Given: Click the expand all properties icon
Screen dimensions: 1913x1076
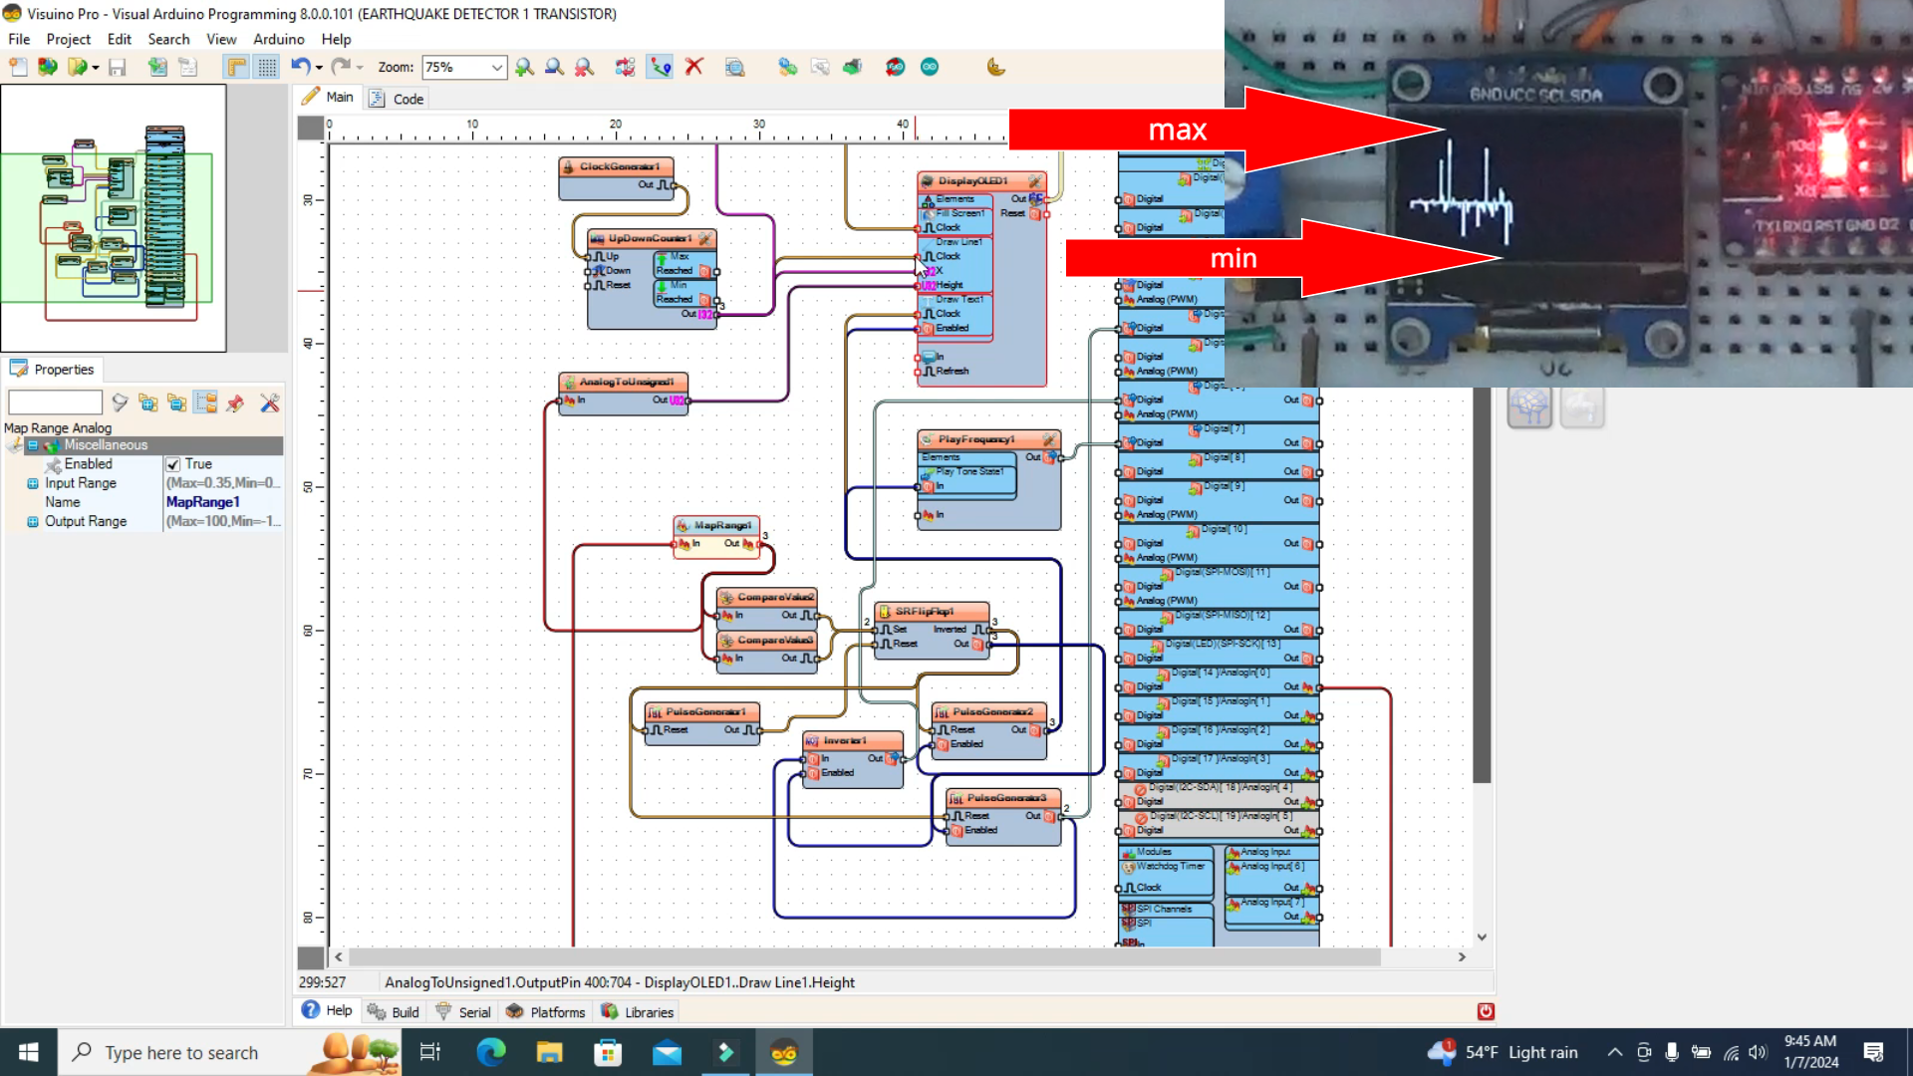Looking at the screenshot, I should tap(148, 403).
